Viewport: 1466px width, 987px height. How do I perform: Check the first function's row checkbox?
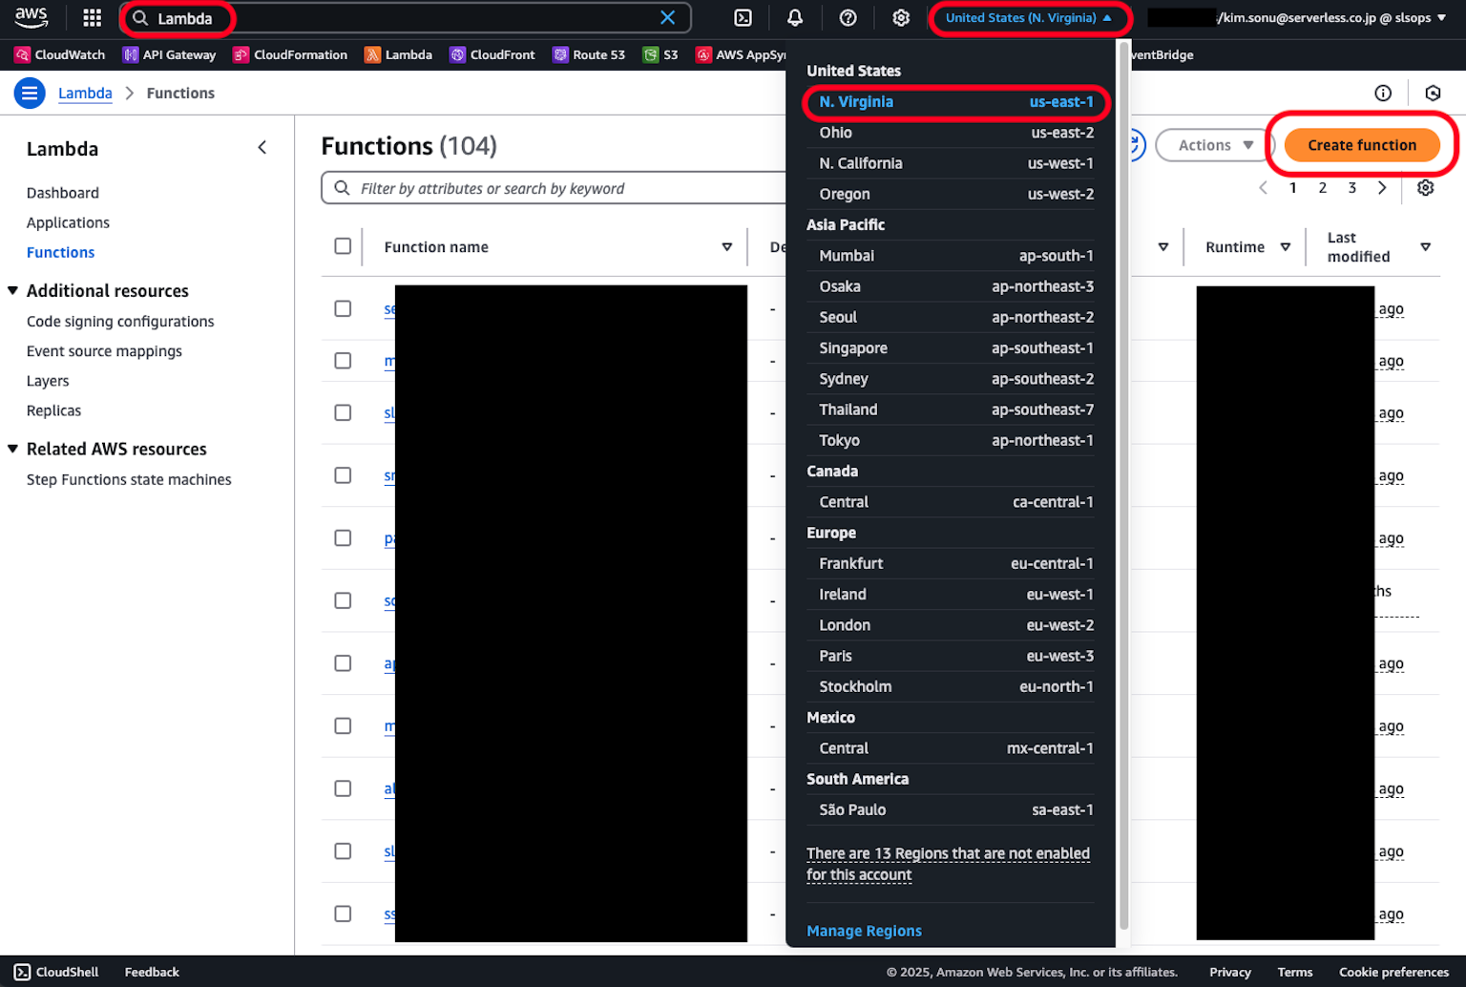click(343, 308)
